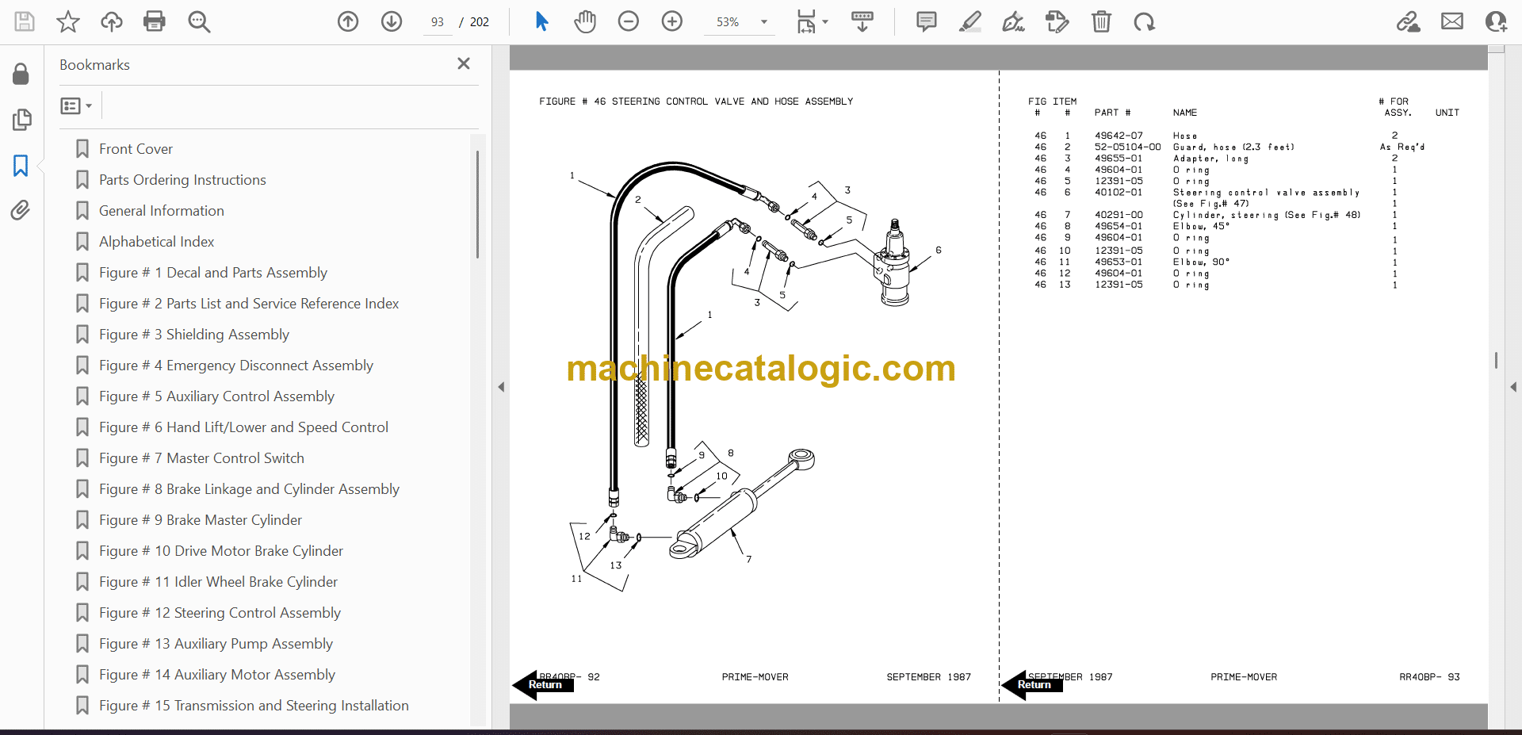Close the Bookmarks panel
This screenshot has height=735, width=1522.
coord(464,63)
